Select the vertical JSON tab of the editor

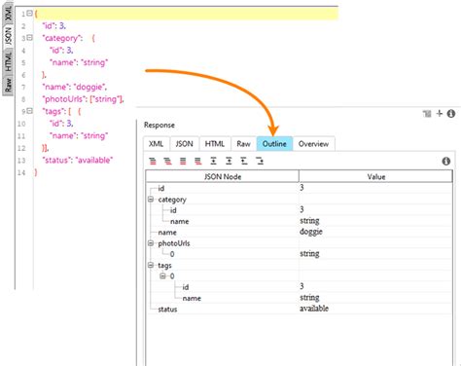9,36
